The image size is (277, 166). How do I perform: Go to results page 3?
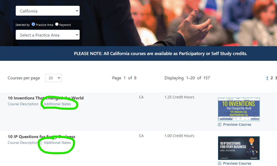[276, 78]
